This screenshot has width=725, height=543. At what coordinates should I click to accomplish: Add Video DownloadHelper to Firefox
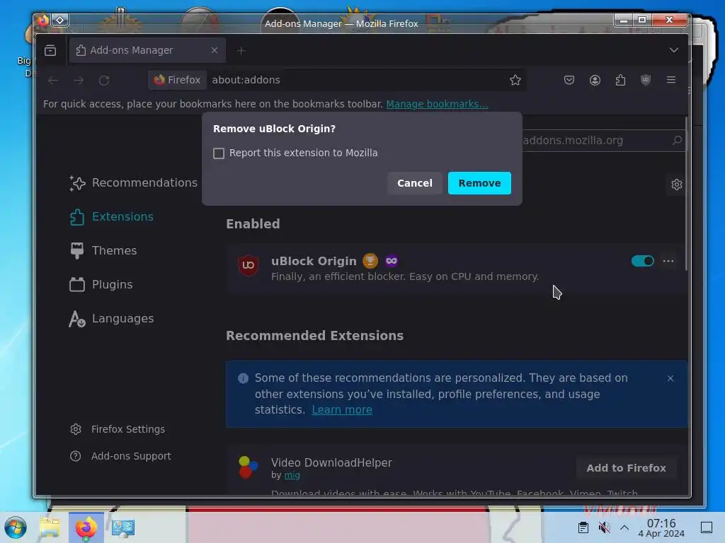626,468
